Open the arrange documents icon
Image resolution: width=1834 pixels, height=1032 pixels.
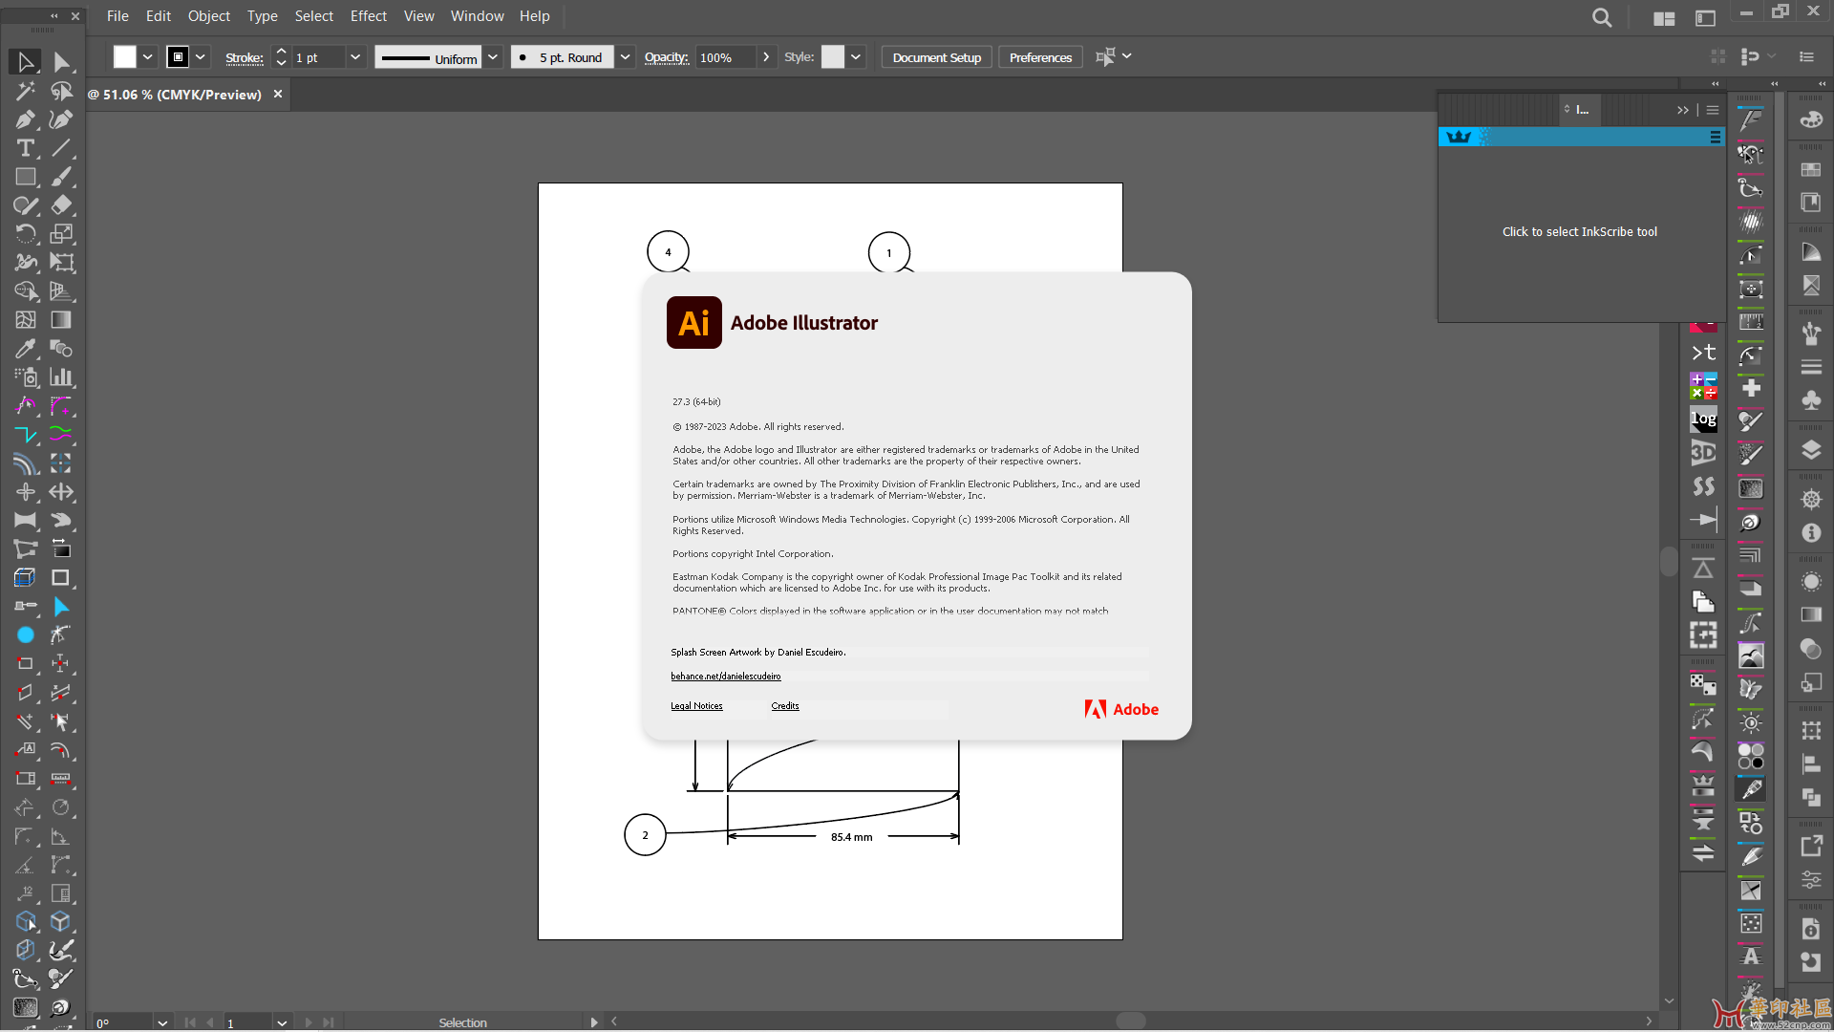(1664, 17)
